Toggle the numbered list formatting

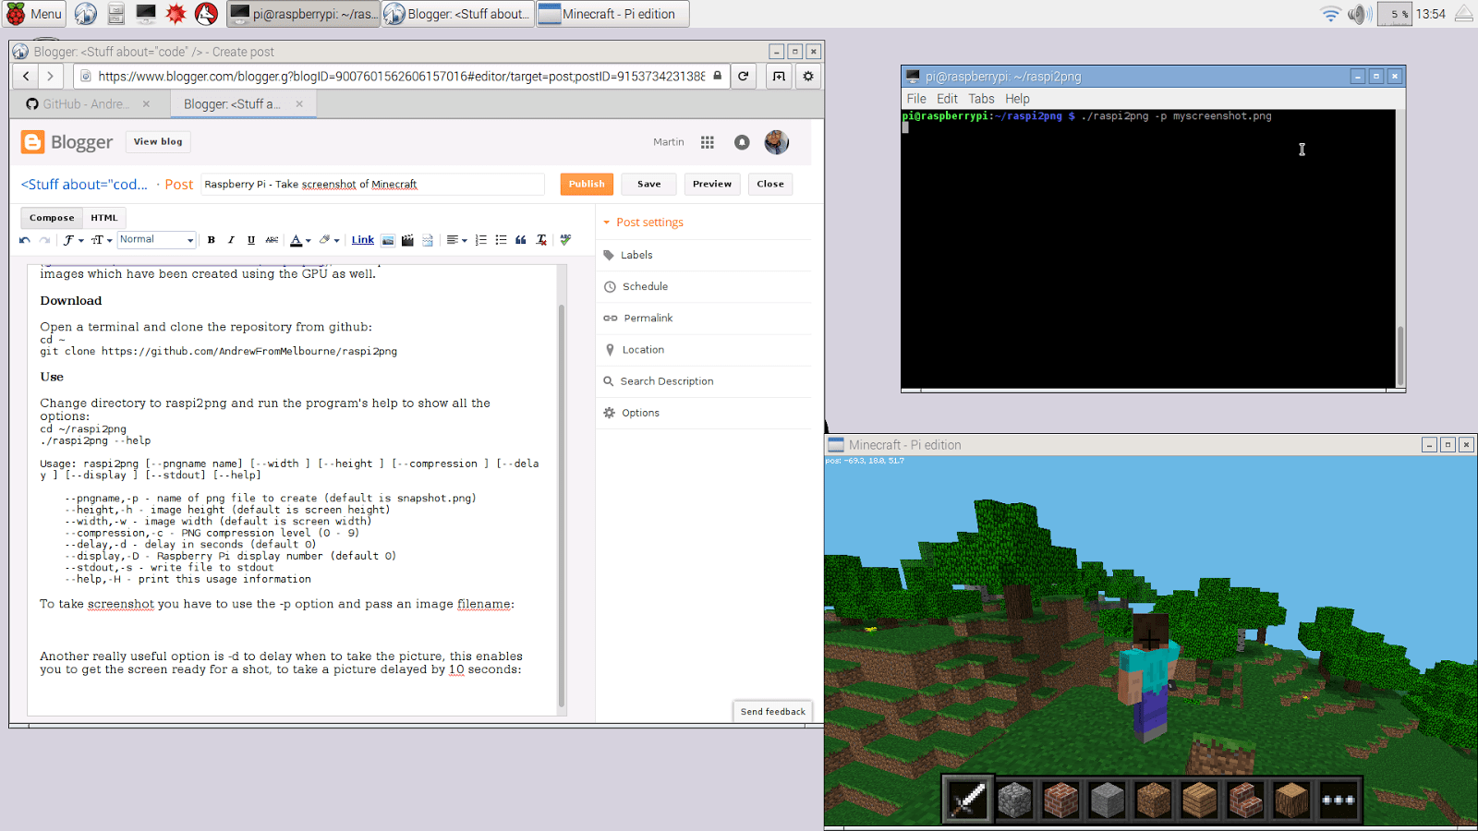pyautogui.click(x=480, y=240)
